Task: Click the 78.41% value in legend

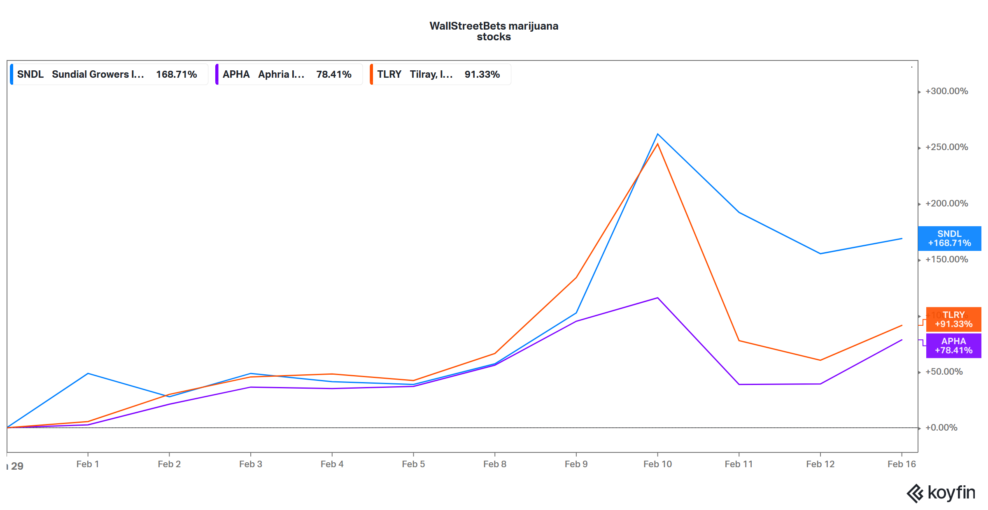Action: pyautogui.click(x=334, y=74)
